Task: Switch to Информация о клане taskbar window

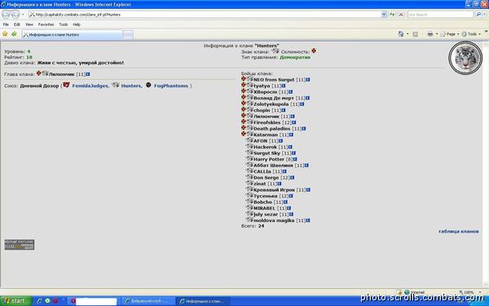Action: click(x=203, y=301)
